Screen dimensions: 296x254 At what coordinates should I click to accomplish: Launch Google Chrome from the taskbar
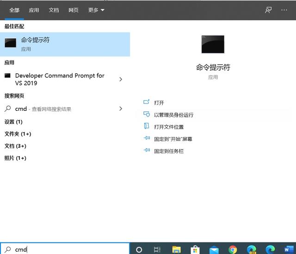pyautogui.click(x=233, y=250)
